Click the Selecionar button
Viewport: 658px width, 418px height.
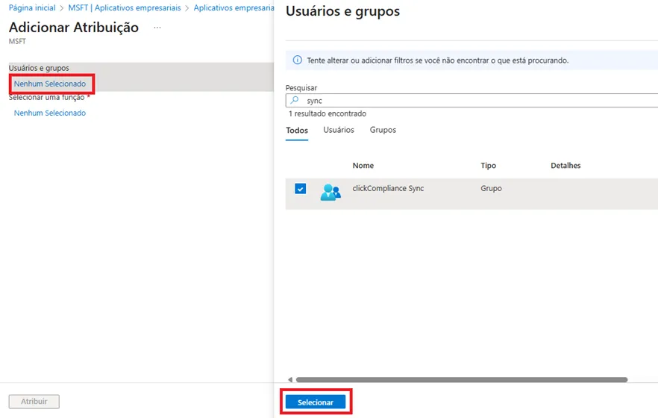pos(315,402)
